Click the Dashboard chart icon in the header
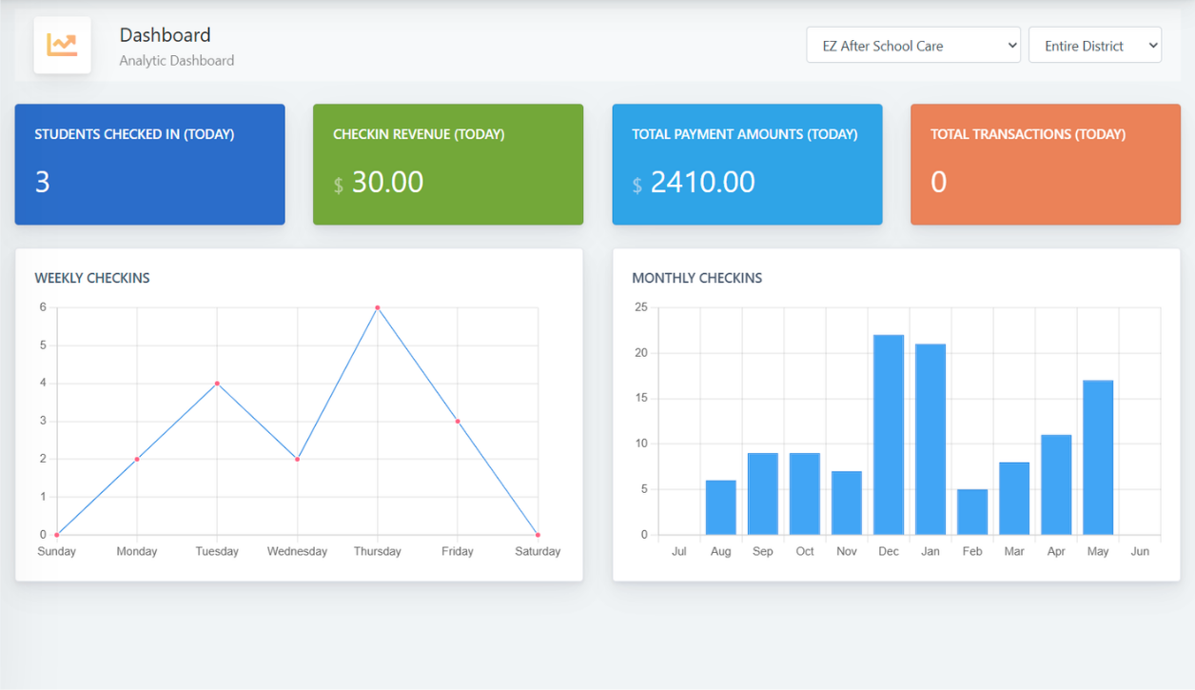Viewport: 1195px width, 690px height. click(61, 44)
